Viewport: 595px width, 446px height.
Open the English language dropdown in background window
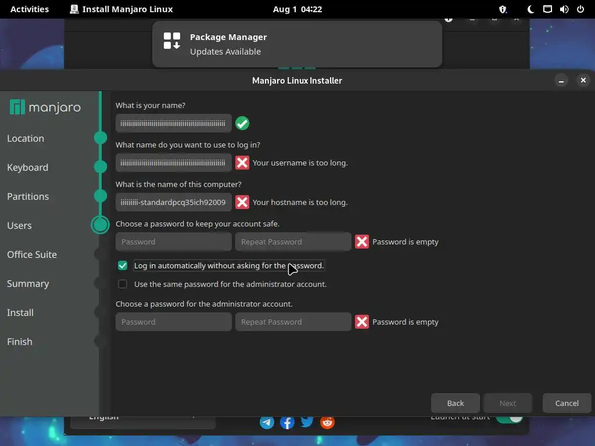coord(143,422)
